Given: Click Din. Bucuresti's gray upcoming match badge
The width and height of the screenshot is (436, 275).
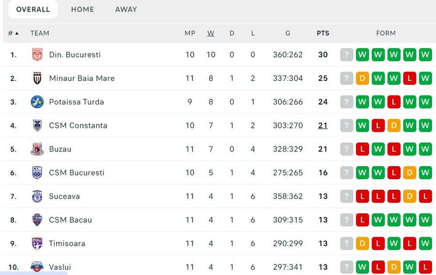Looking at the screenshot, I should pos(346,55).
